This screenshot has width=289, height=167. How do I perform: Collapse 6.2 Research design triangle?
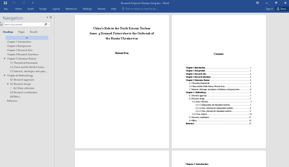8,84
